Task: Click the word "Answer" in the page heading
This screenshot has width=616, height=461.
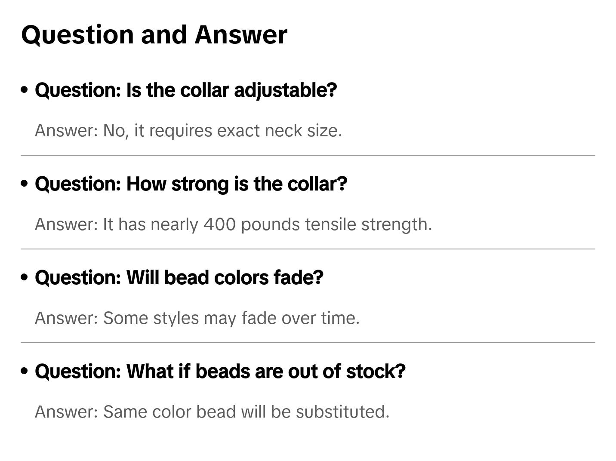Action: pyautogui.click(x=241, y=34)
